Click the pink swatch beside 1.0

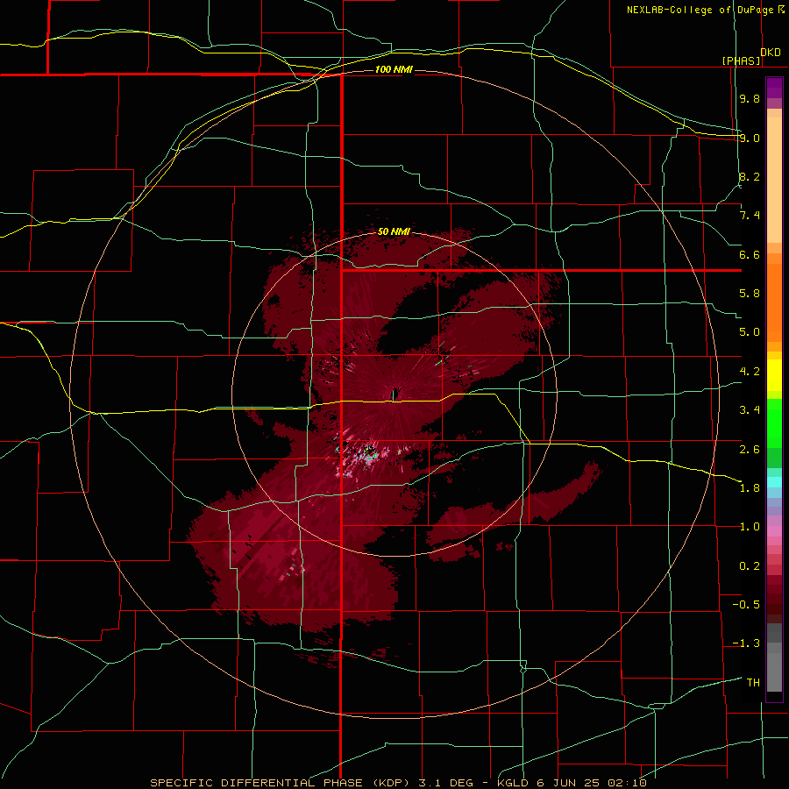click(774, 531)
